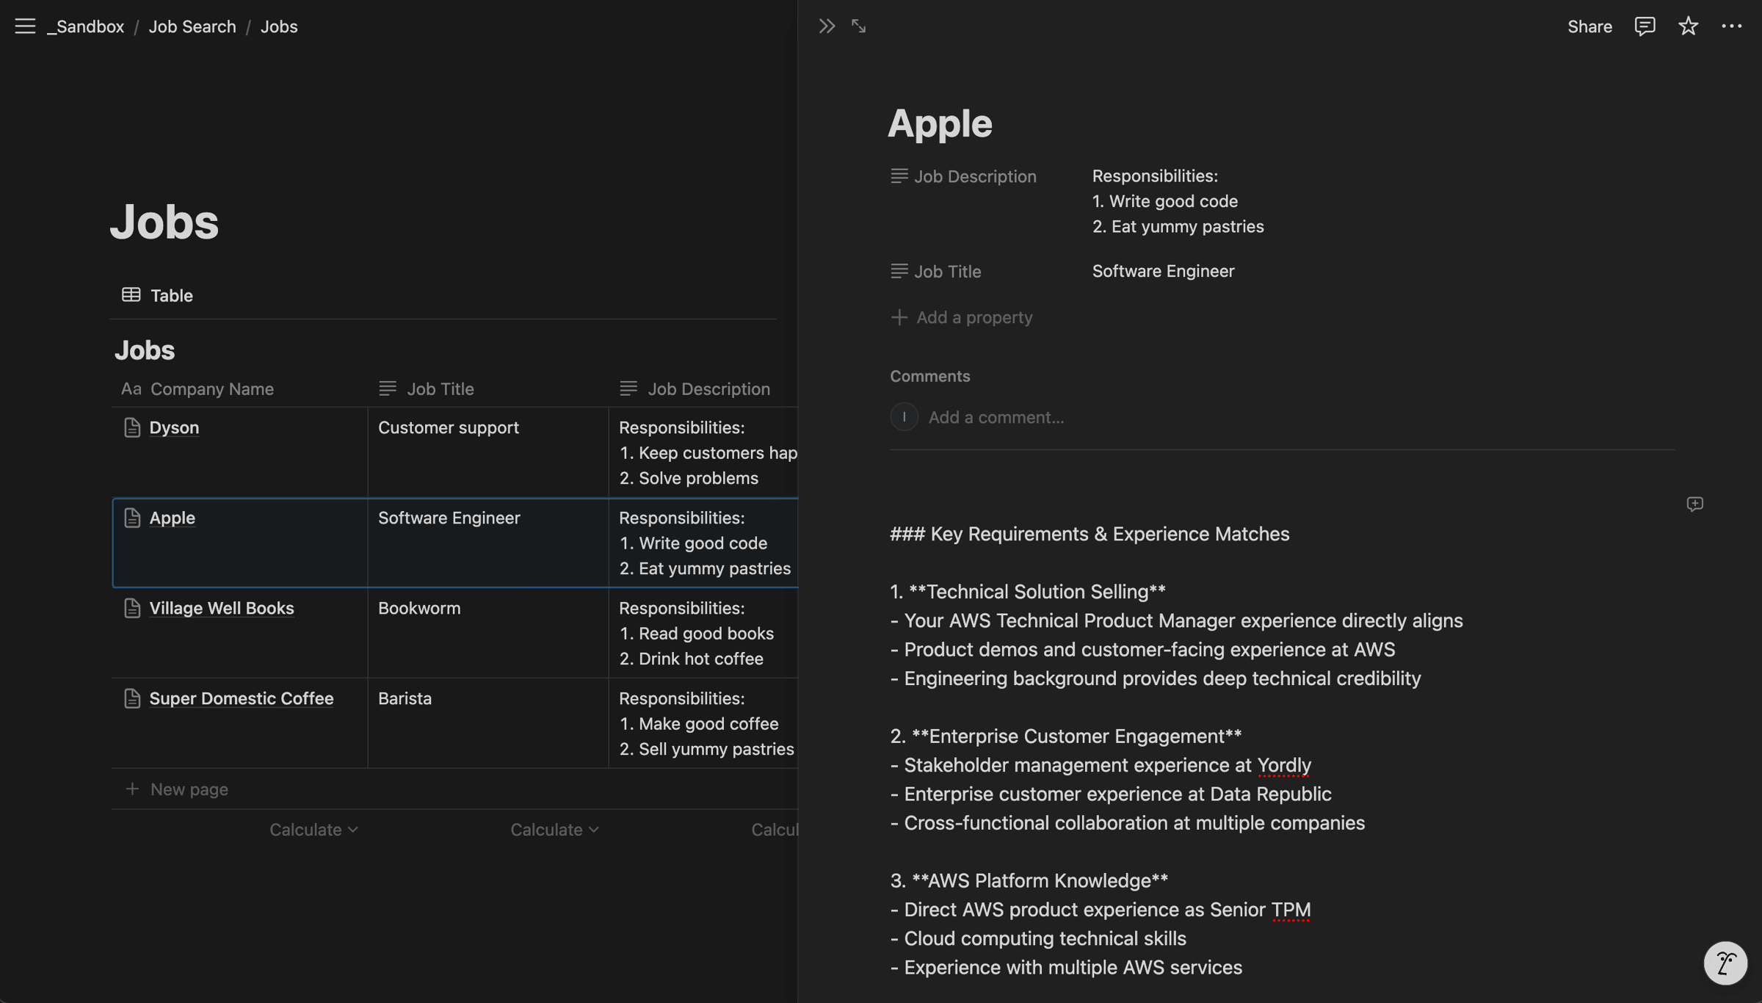
Task: Click the Software Engineer table cell
Action: click(x=488, y=543)
